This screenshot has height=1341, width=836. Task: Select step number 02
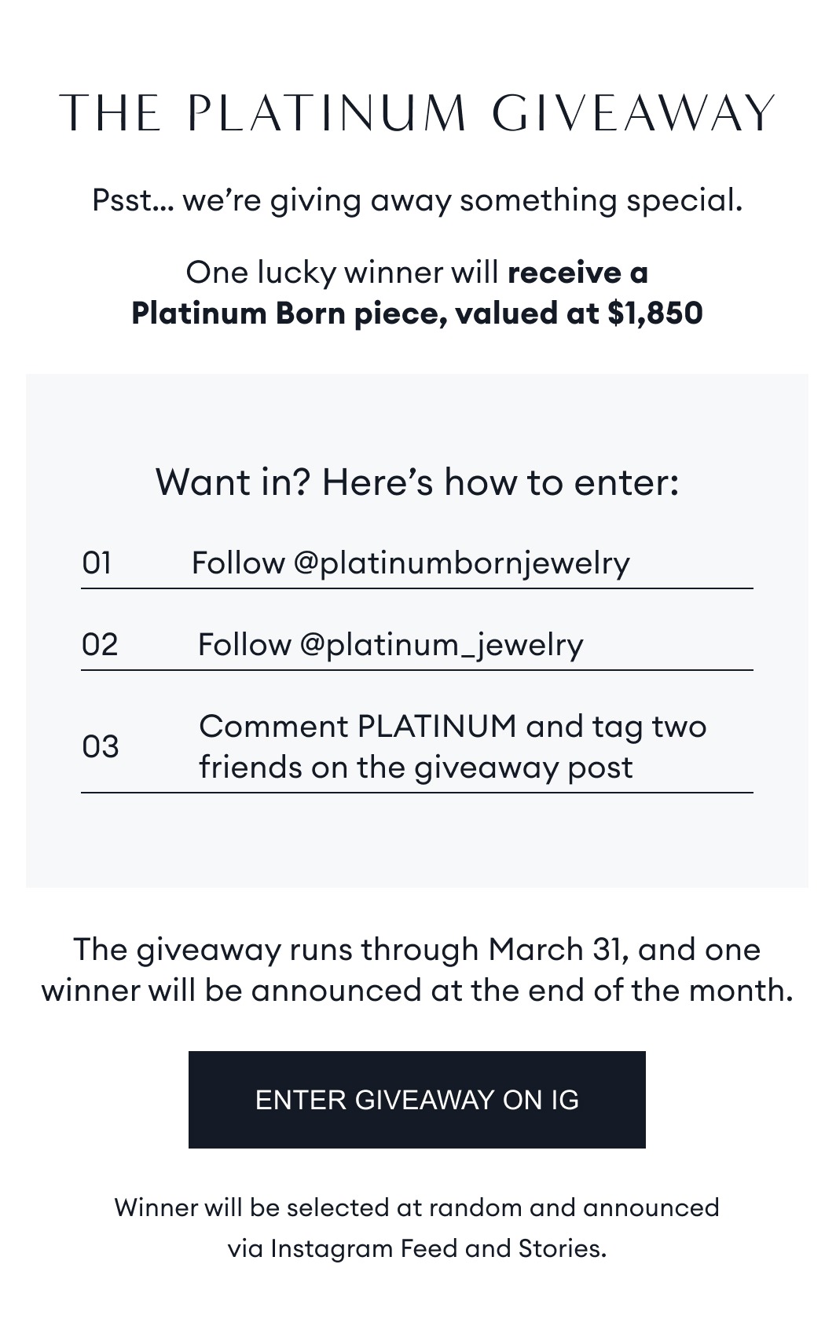(x=100, y=645)
